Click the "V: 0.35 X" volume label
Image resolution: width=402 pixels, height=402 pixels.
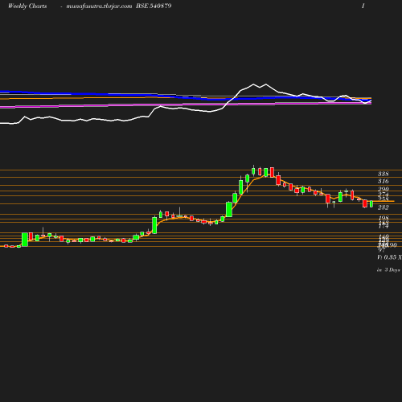point(389,257)
